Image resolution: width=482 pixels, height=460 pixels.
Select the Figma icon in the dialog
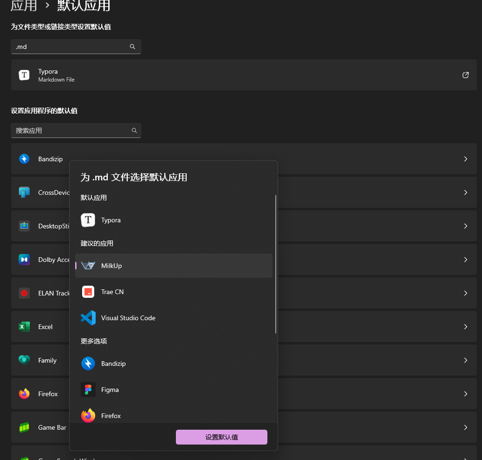click(x=88, y=390)
